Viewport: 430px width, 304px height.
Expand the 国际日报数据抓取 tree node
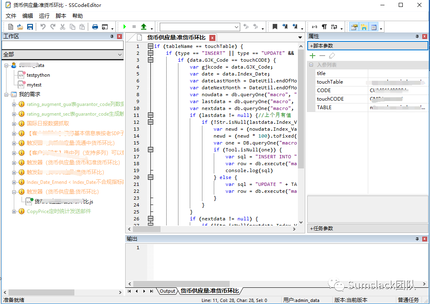coord(14,123)
